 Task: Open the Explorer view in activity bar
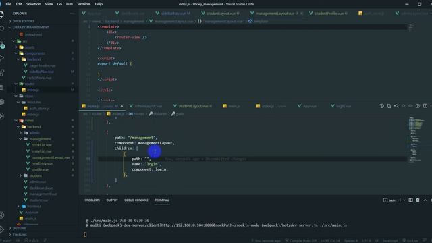(1, 15)
